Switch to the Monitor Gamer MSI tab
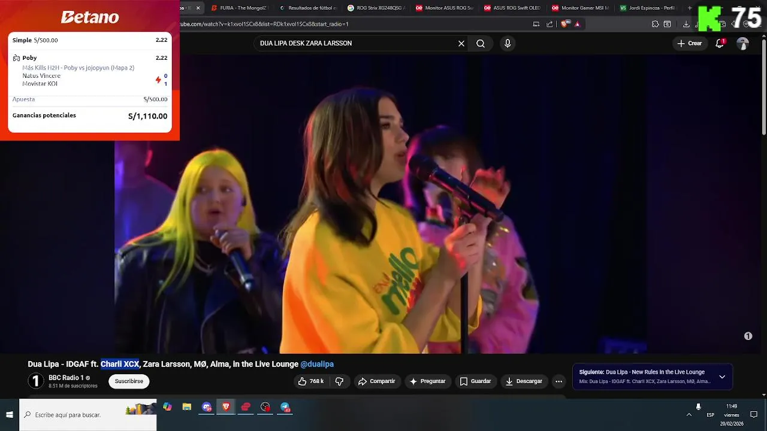This screenshot has width=767, height=431. pos(581,8)
